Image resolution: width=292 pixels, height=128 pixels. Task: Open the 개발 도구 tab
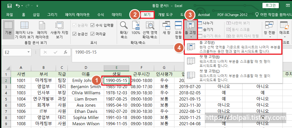click(165, 15)
